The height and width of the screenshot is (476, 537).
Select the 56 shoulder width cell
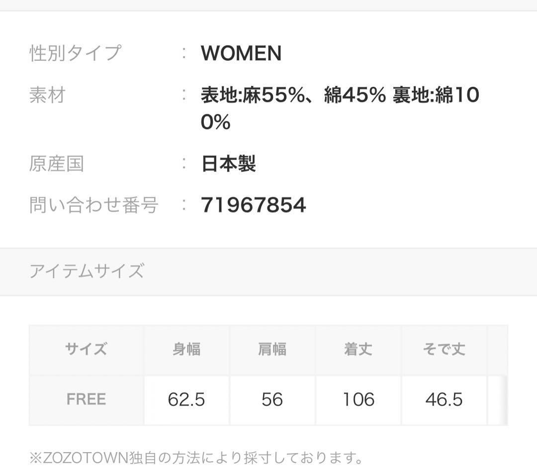[x=272, y=399]
